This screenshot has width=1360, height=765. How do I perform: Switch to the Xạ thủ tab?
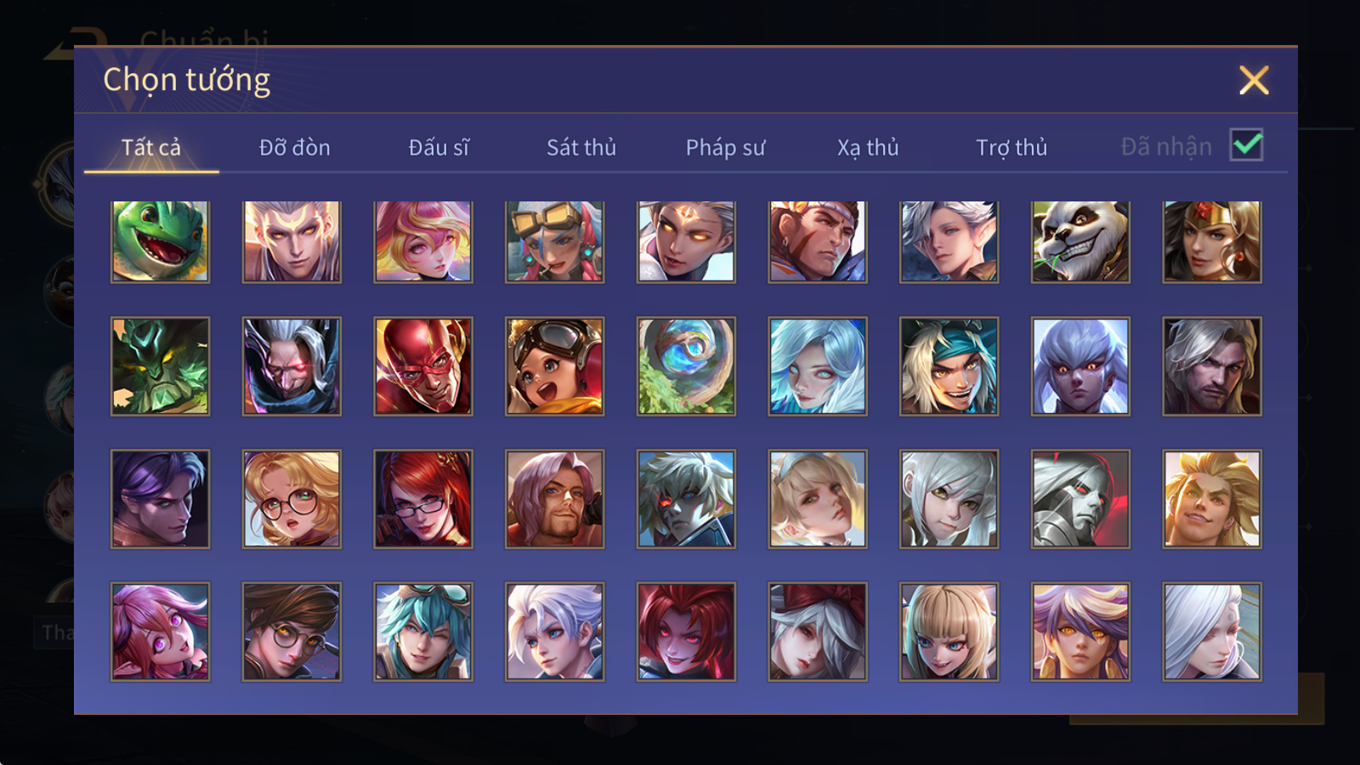click(x=868, y=147)
